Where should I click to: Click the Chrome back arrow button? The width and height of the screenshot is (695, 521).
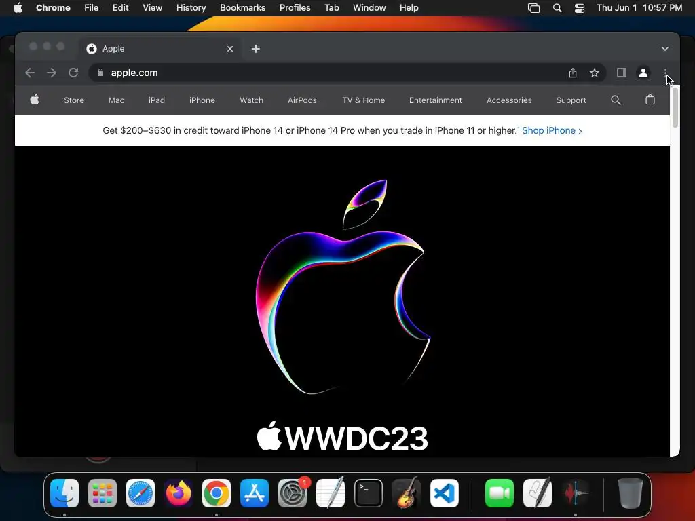(x=30, y=73)
